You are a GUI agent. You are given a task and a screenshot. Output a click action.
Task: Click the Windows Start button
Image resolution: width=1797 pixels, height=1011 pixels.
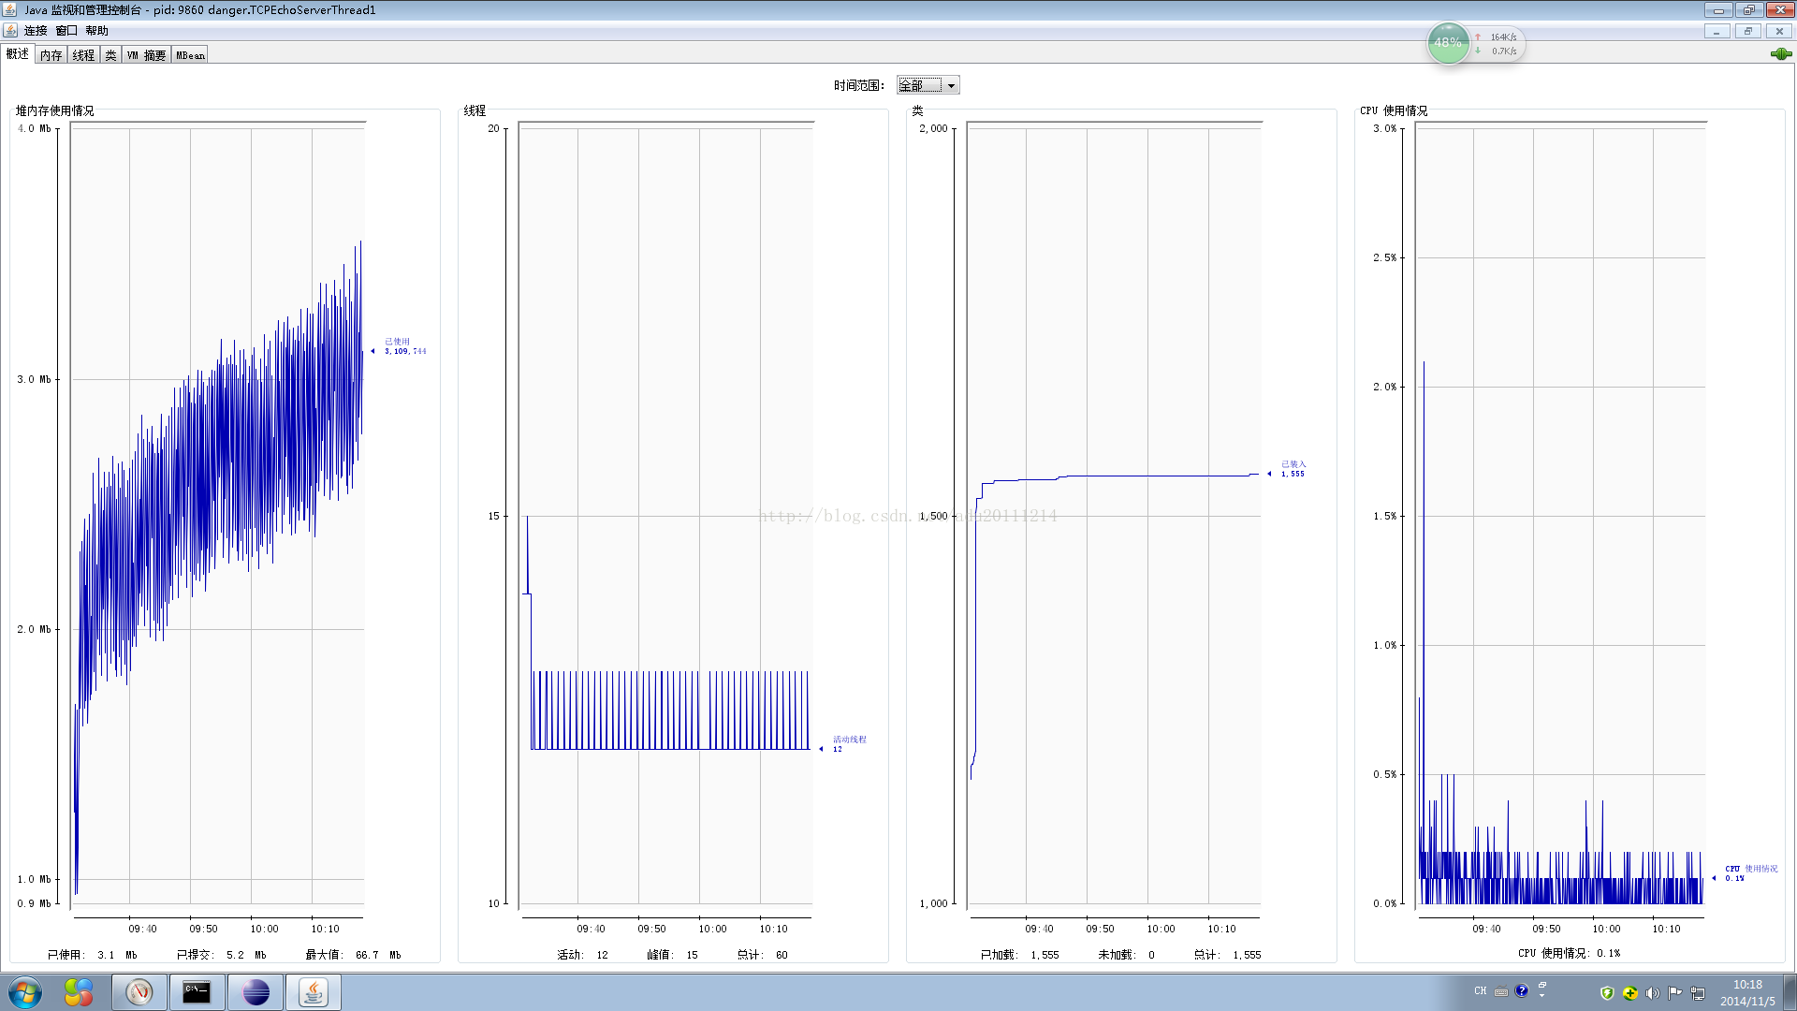tap(25, 991)
